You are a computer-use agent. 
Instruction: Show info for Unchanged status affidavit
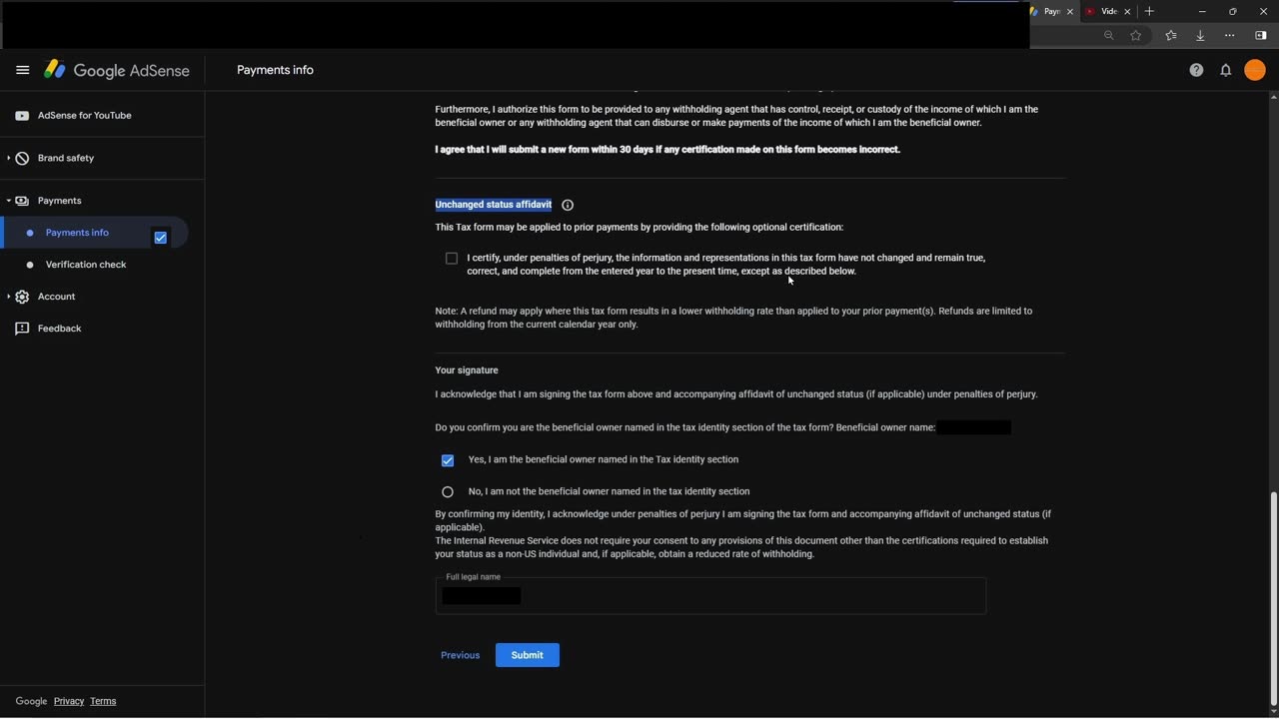click(568, 205)
